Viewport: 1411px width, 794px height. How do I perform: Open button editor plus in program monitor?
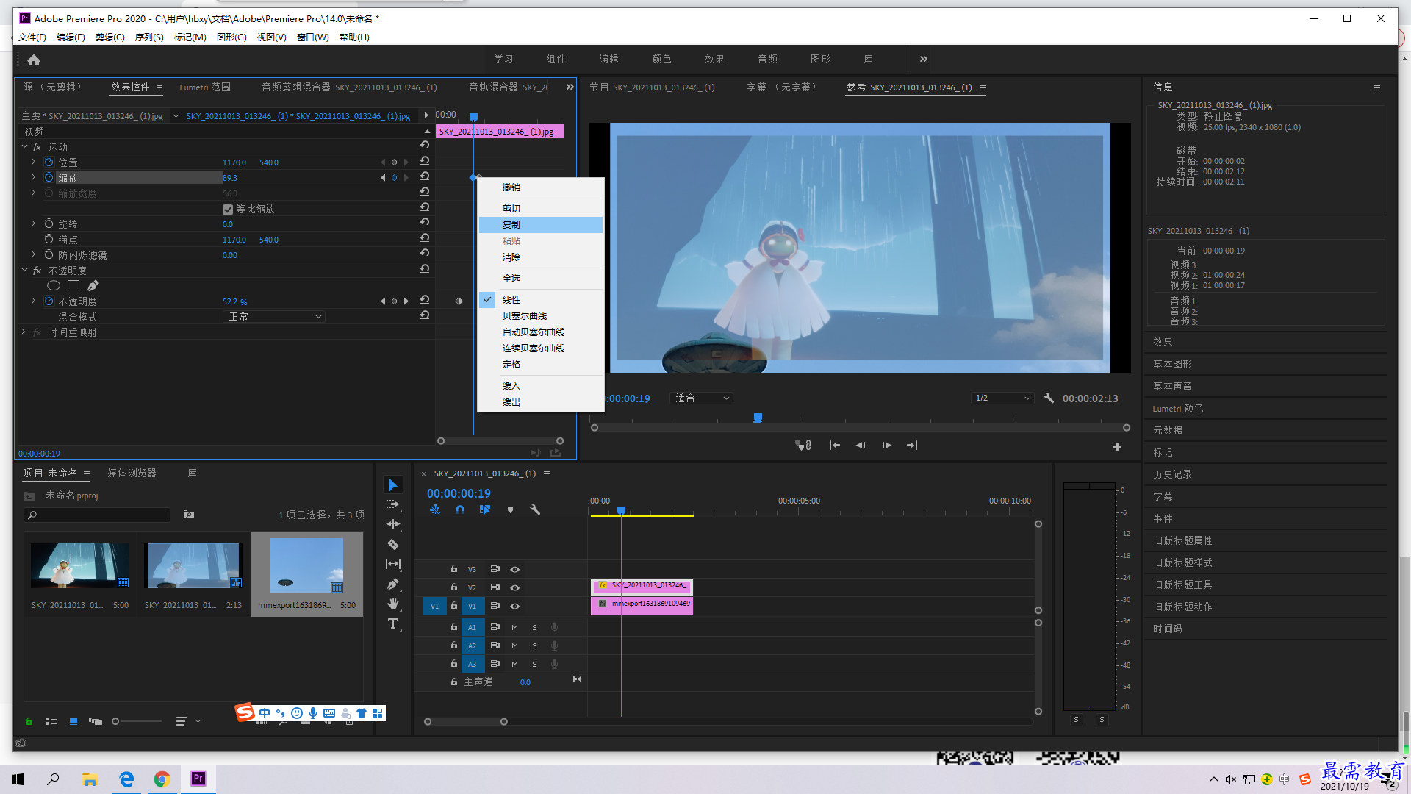1117,446
